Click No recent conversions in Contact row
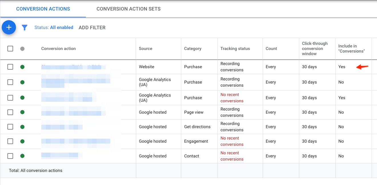Image resolution: width=377 pixels, height=185 pixels. point(232,156)
